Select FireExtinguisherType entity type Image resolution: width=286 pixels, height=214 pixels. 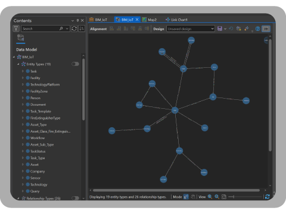click(45, 118)
